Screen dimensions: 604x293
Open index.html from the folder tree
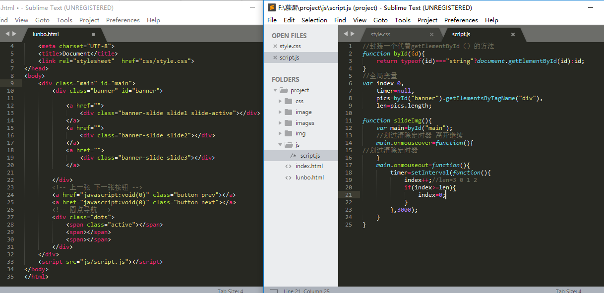[308, 167]
